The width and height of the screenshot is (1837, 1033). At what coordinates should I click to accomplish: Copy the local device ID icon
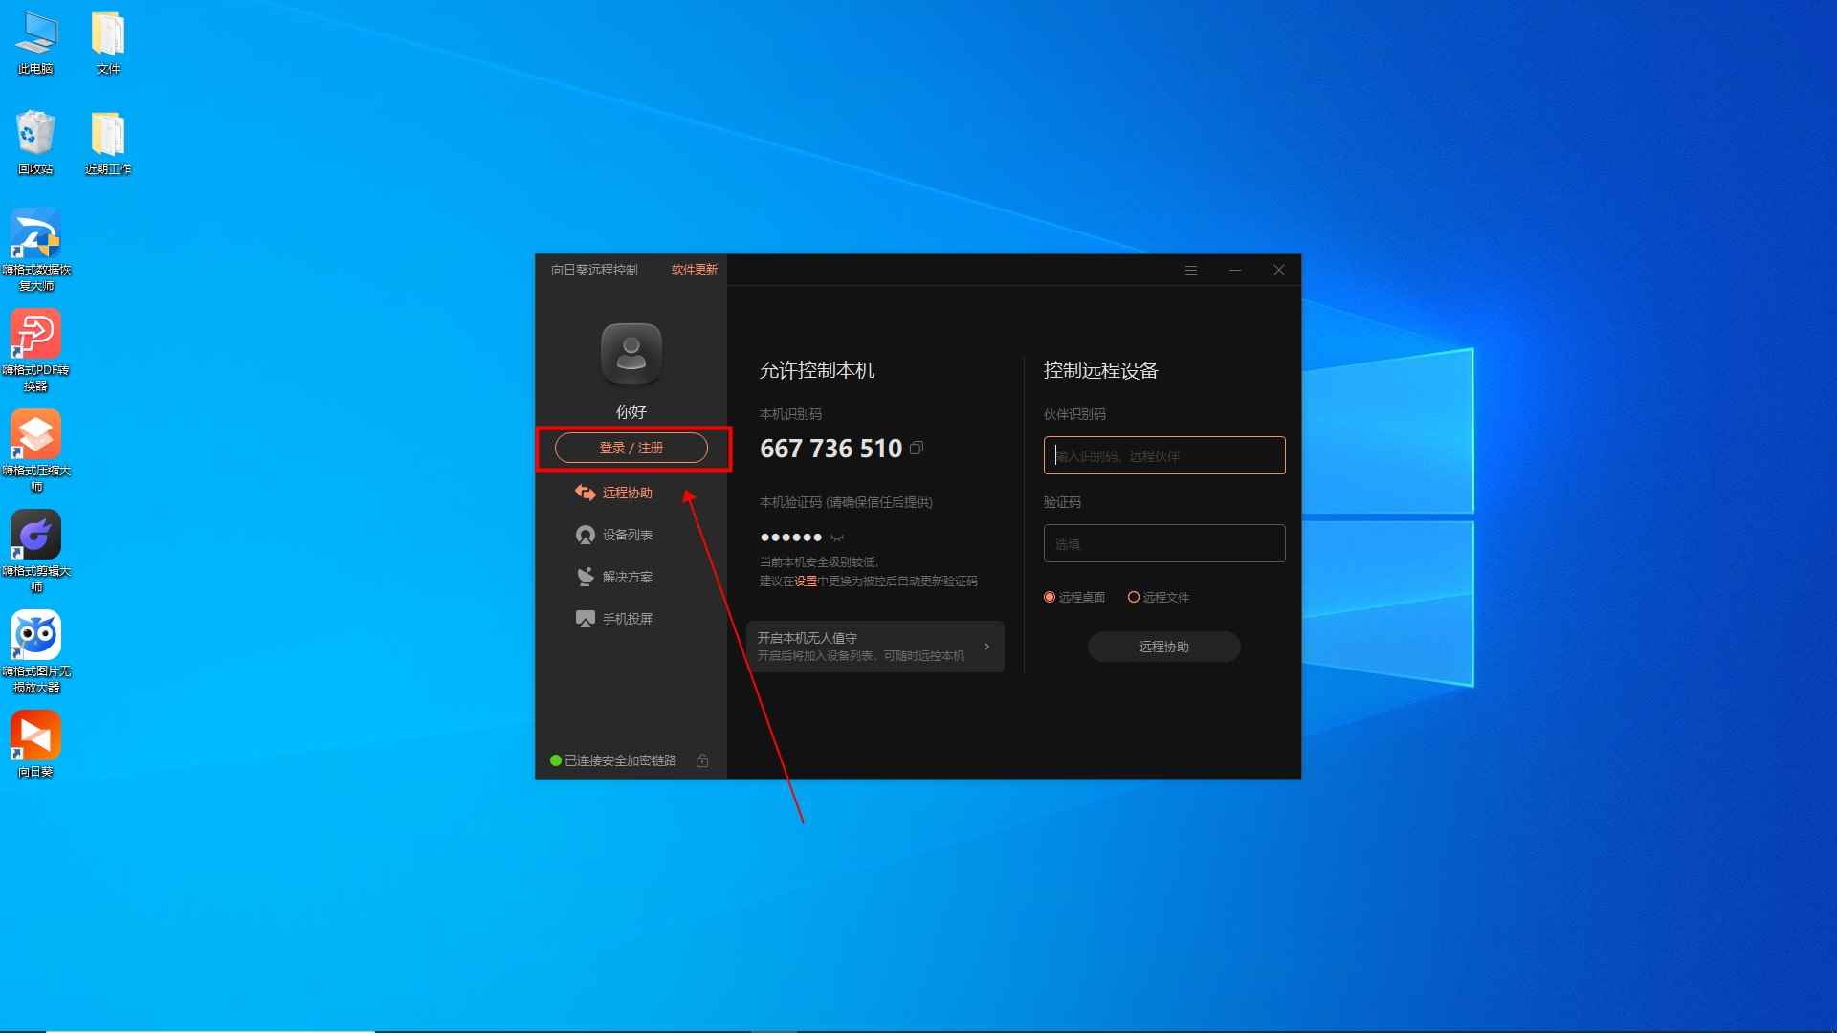click(917, 448)
